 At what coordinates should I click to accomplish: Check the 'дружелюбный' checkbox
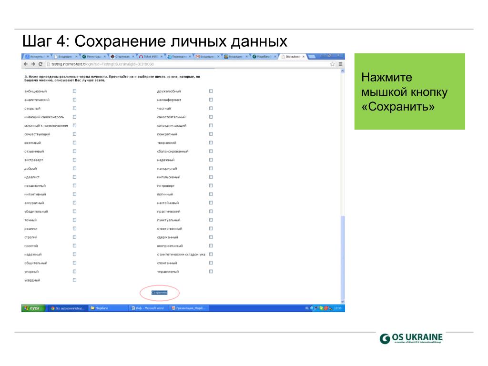pos(211,91)
